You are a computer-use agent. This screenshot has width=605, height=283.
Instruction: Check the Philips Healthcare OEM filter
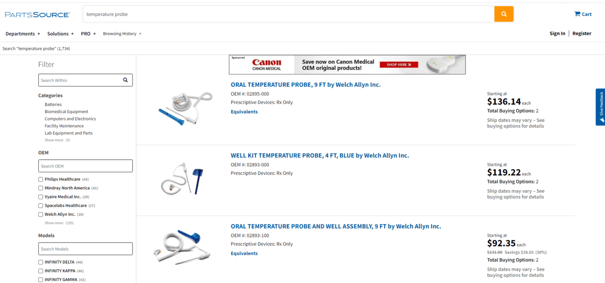(41, 179)
